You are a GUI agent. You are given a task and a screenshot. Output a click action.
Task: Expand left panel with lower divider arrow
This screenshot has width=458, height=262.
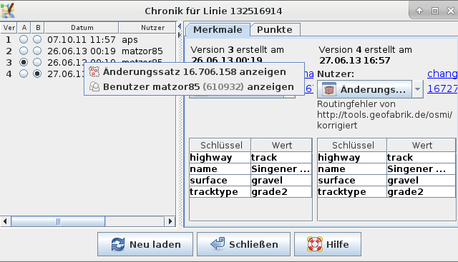point(180,35)
